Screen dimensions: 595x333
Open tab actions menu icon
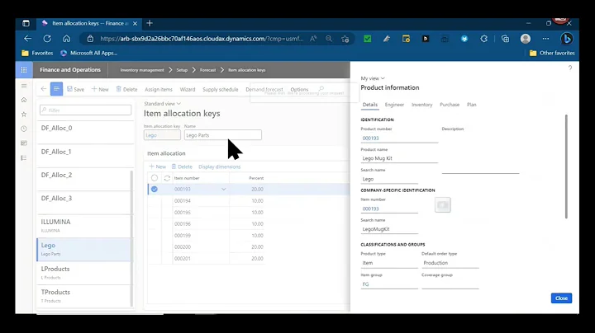[26, 23]
